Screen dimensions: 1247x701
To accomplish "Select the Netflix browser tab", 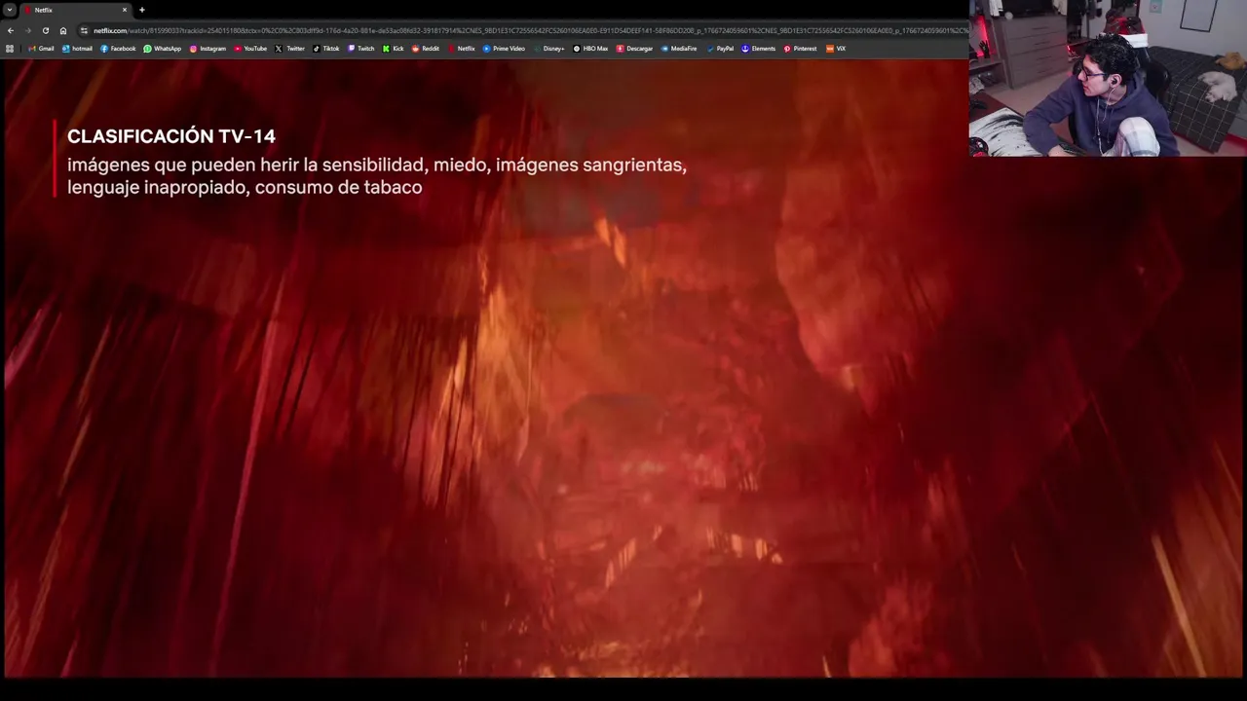I will (76, 10).
